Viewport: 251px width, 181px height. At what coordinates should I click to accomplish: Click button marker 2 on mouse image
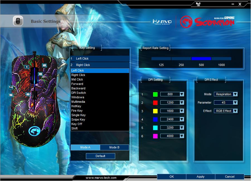click(44, 65)
